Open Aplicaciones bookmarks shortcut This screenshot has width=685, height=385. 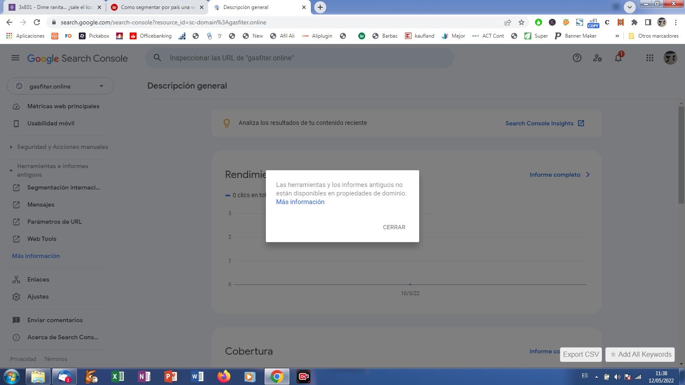pos(25,36)
